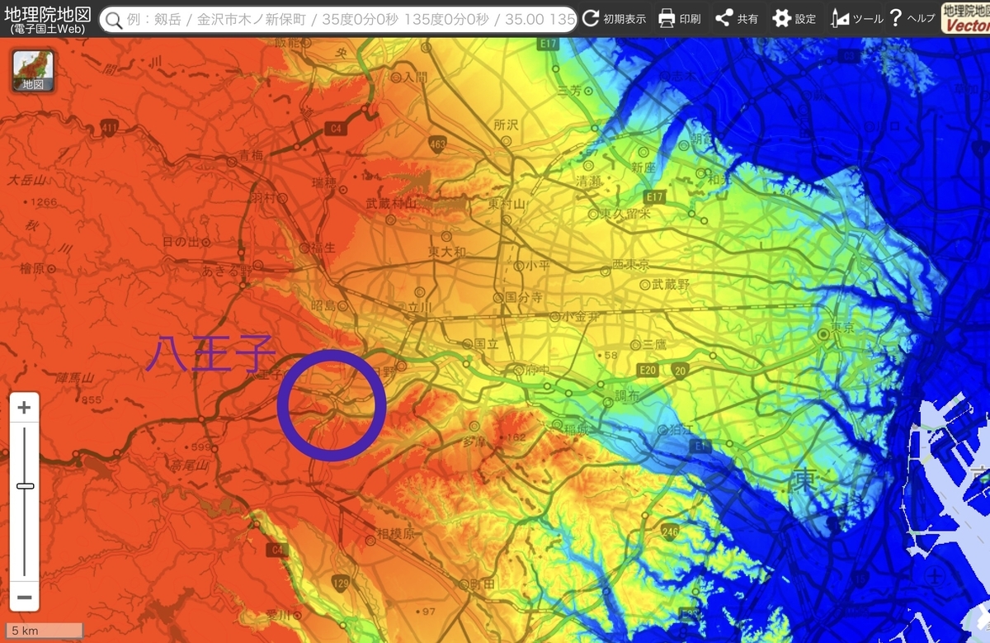The image size is (990, 643).
Task: Click the 国分寺 city label
Action: point(522,296)
